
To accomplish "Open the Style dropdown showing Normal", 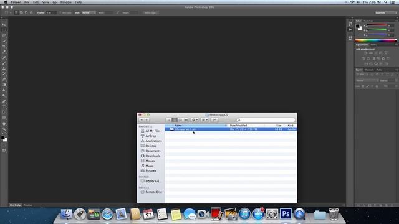I will pos(89,12).
